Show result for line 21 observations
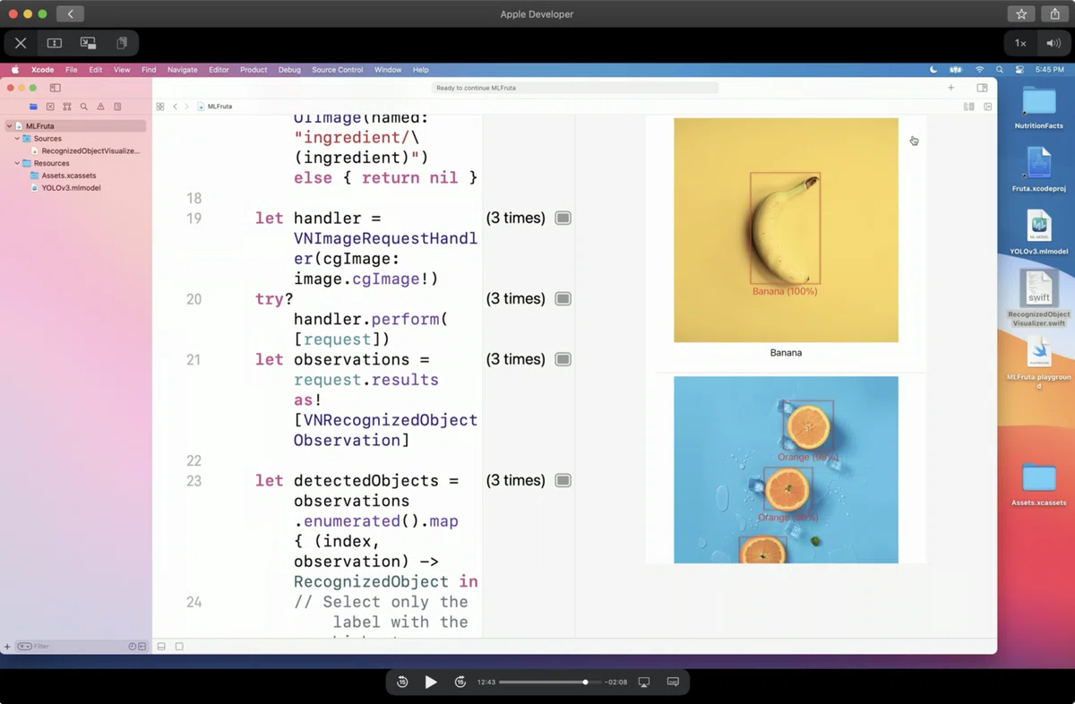This screenshot has width=1075, height=704. point(563,359)
